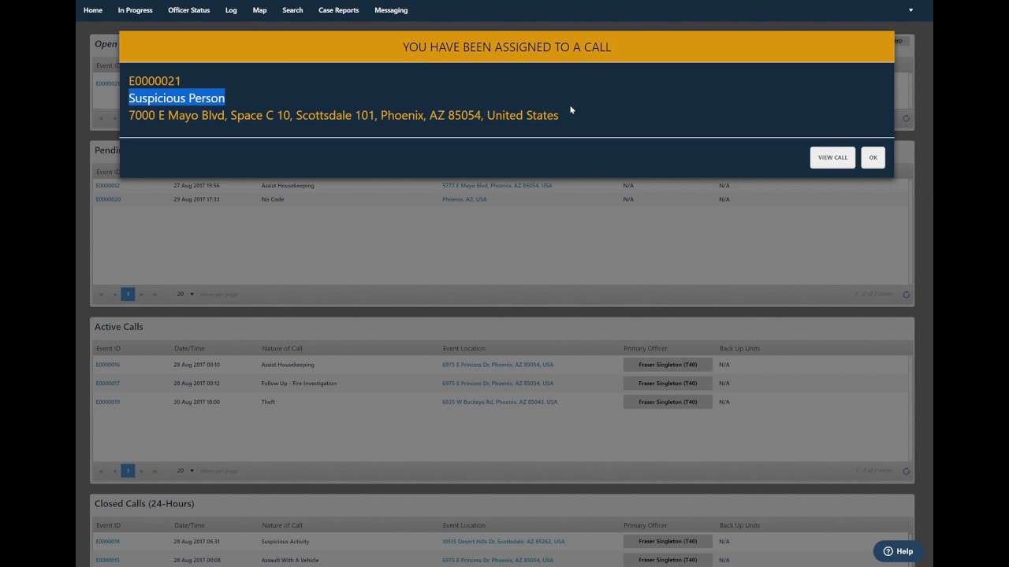Image resolution: width=1009 pixels, height=567 pixels.
Task: Open closed event E0000015
Action: (x=108, y=561)
